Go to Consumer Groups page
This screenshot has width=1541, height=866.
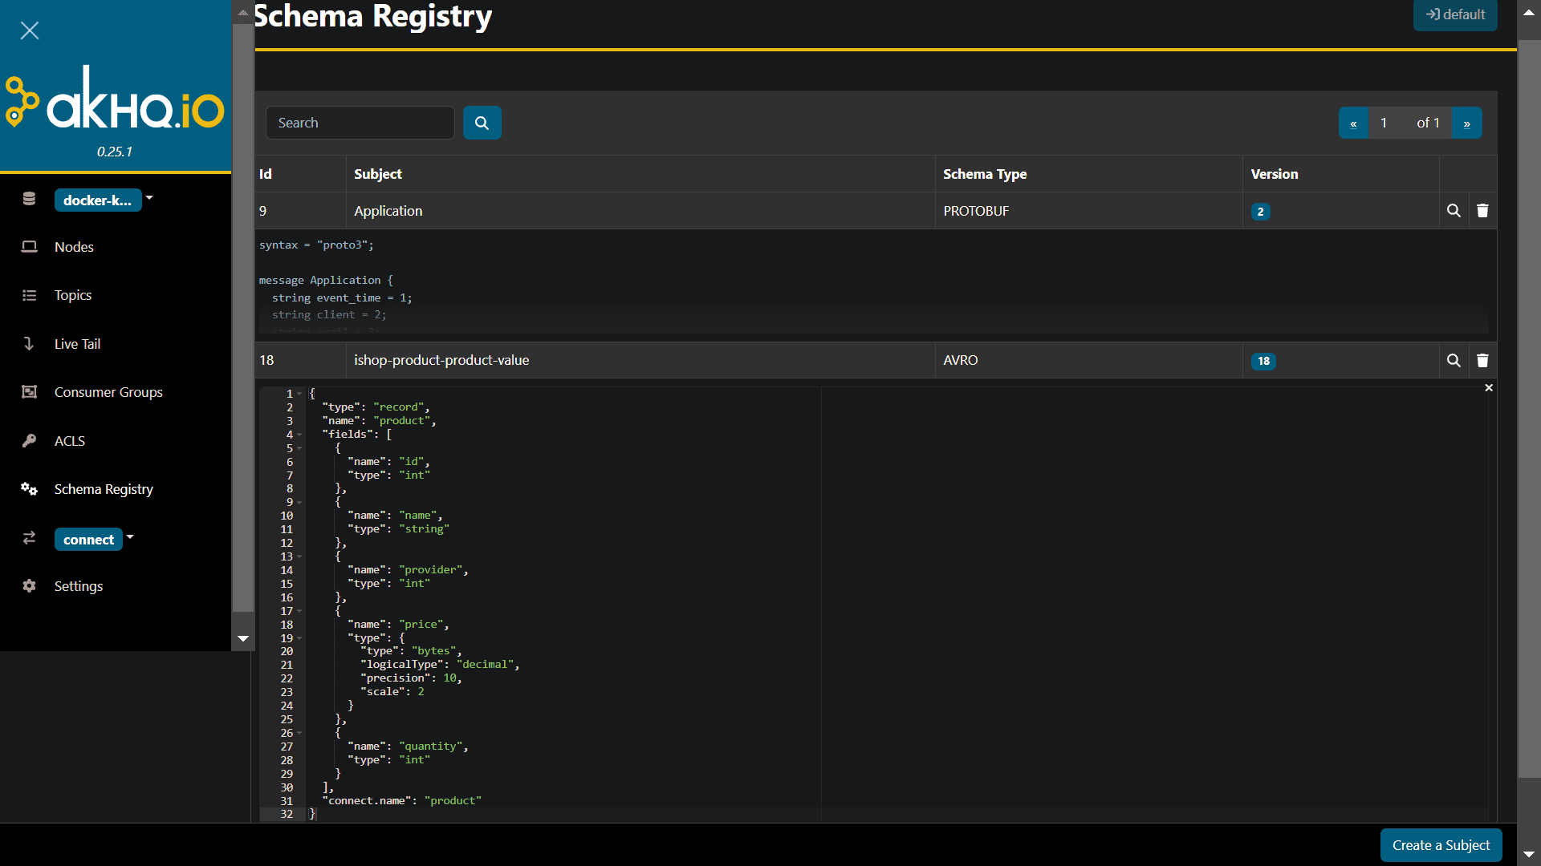pyautogui.click(x=108, y=392)
